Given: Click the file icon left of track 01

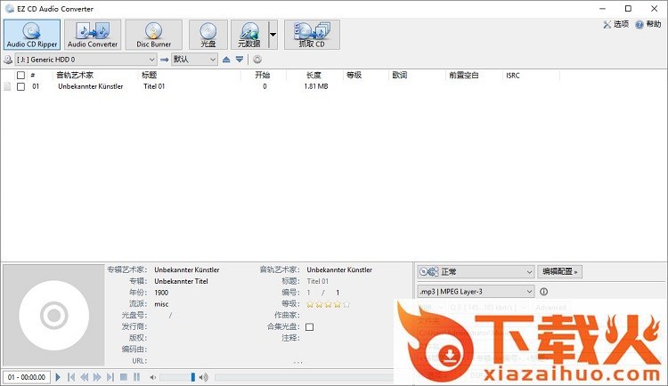Looking at the screenshot, I should coord(7,86).
